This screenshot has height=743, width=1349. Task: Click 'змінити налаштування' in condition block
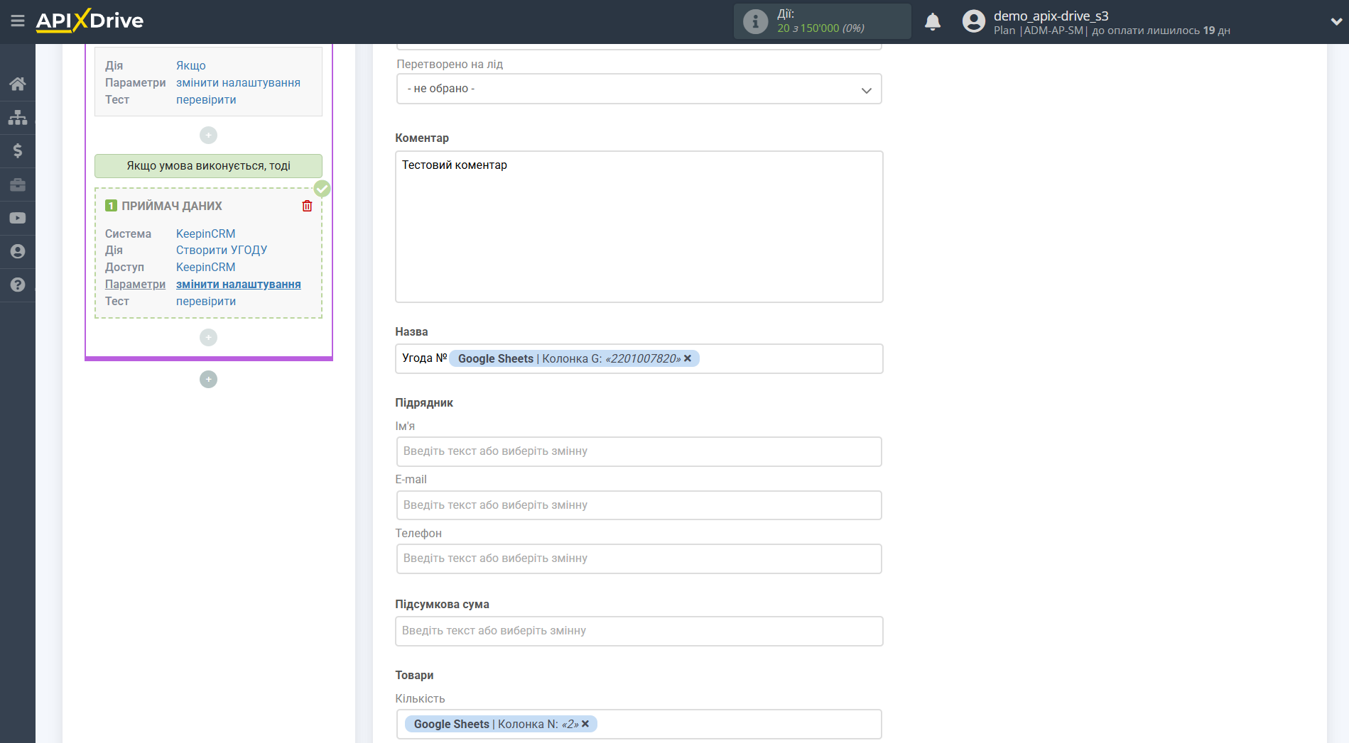click(238, 82)
